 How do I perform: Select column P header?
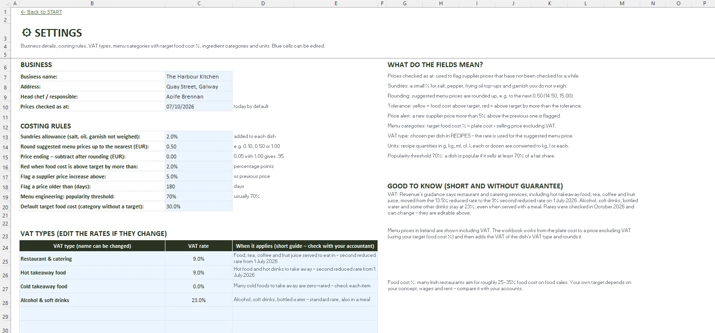[705, 3]
